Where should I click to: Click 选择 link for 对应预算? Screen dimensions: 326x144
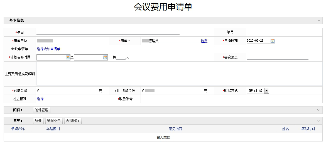pyautogui.click(x=40, y=99)
